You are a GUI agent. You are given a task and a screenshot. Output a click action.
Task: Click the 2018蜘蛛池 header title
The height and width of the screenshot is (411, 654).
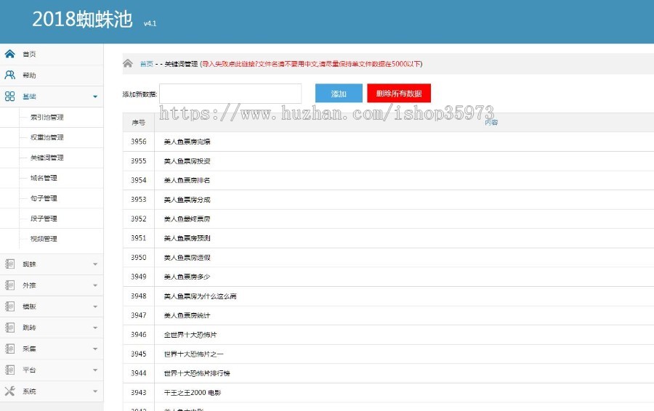[82, 19]
